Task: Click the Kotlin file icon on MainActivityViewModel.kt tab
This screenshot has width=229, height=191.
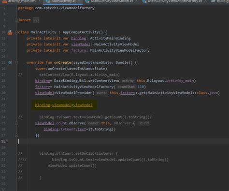Action: (x=87, y=1)
